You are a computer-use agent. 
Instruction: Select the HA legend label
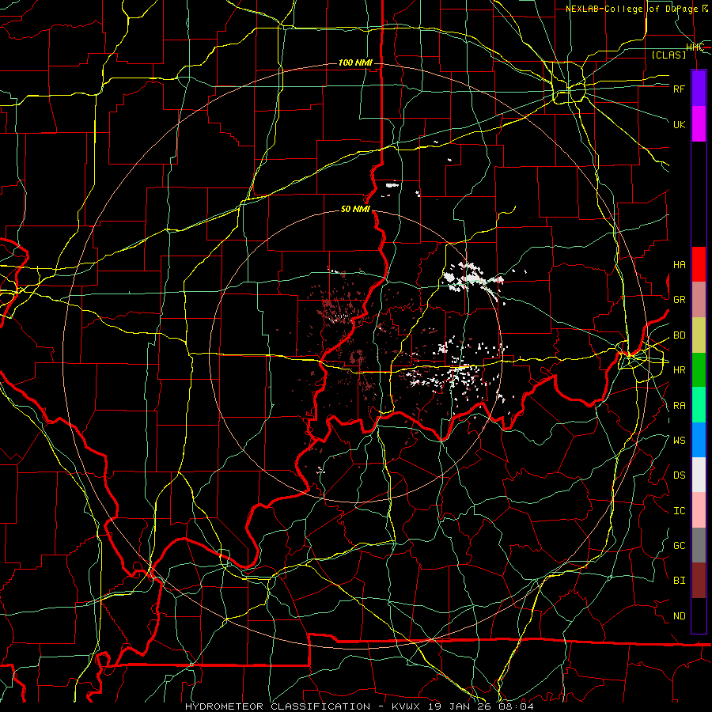[x=680, y=265]
